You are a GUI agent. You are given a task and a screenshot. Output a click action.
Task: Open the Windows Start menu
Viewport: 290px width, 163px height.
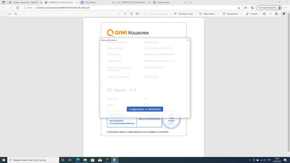tap(3, 160)
